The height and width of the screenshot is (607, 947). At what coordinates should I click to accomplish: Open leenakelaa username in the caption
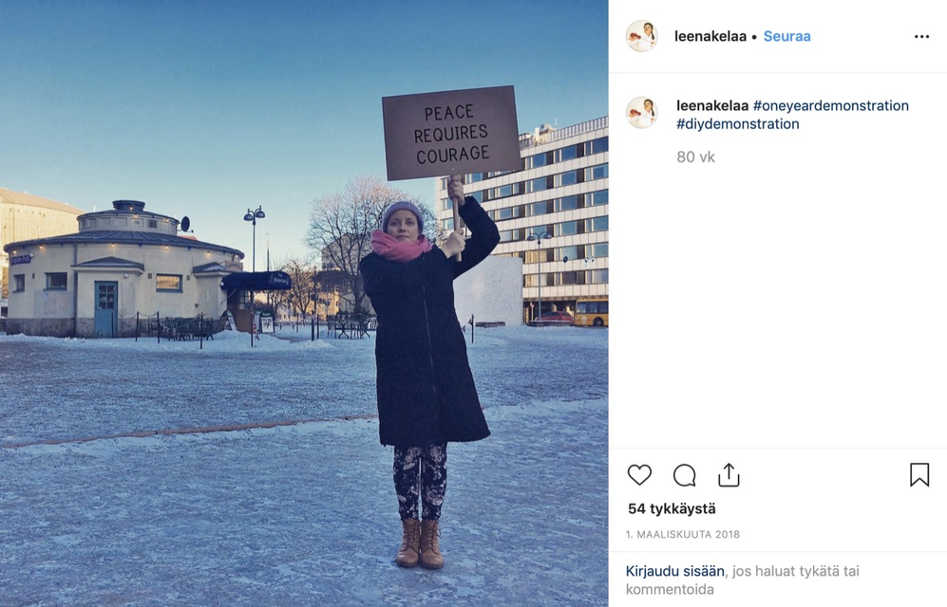(712, 105)
